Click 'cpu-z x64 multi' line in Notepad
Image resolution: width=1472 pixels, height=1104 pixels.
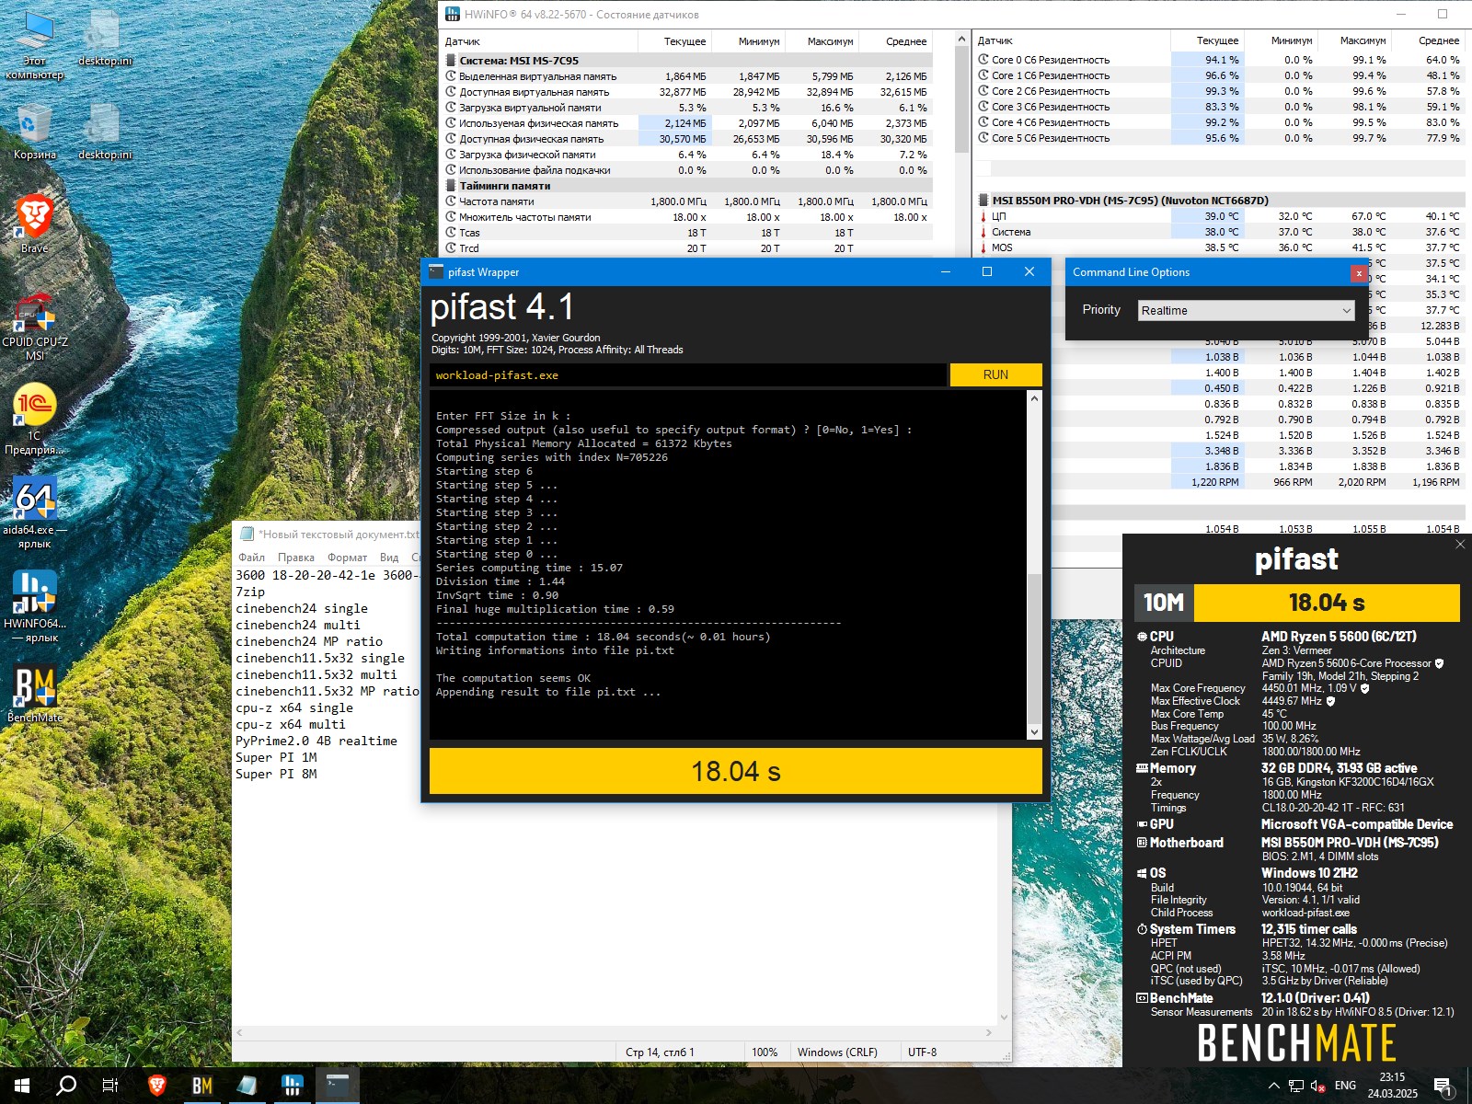click(x=291, y=725)
